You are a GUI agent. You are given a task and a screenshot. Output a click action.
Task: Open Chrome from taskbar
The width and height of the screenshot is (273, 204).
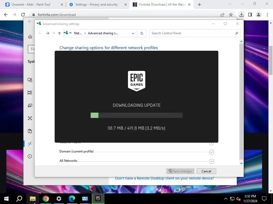pos(46,199)
